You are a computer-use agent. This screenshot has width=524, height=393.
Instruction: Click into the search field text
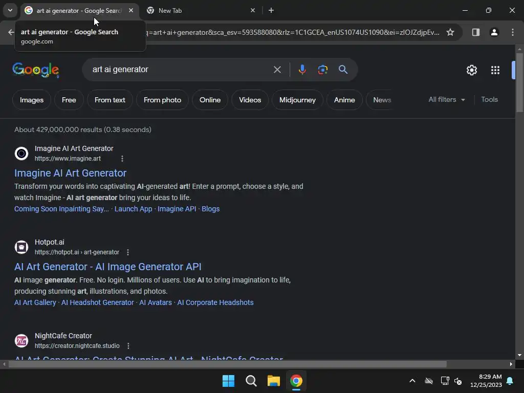pyautogui.click(x=120, y=69)
